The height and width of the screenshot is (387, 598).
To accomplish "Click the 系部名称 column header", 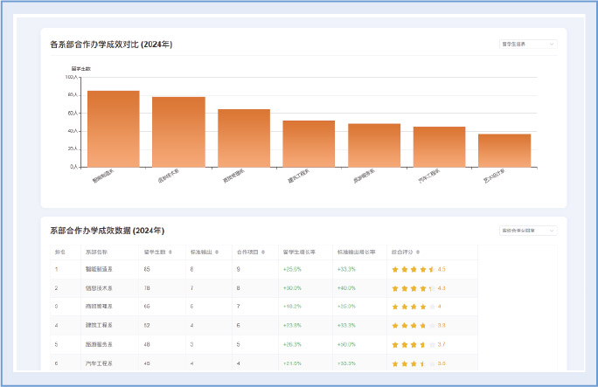I will (96, 252).
